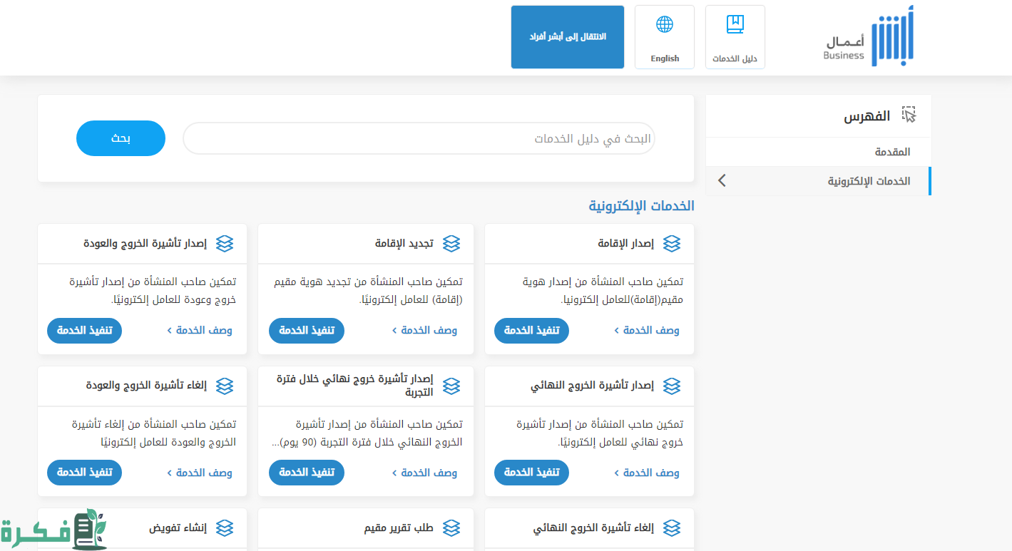Click layers icon for طلب تقرير مقيم
Viewport: 1012px width, 551px height.
click(x=451, y=528)
